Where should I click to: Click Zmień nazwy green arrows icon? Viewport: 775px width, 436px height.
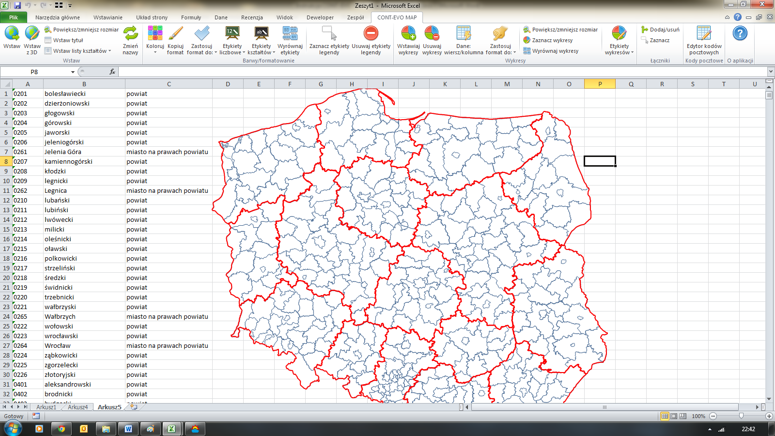130,34
